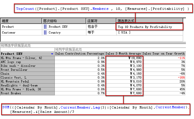Viewport: 194px width, 119px height.
Task: Click the ¥19,890 average value
Action: click(x=135, y=58)
